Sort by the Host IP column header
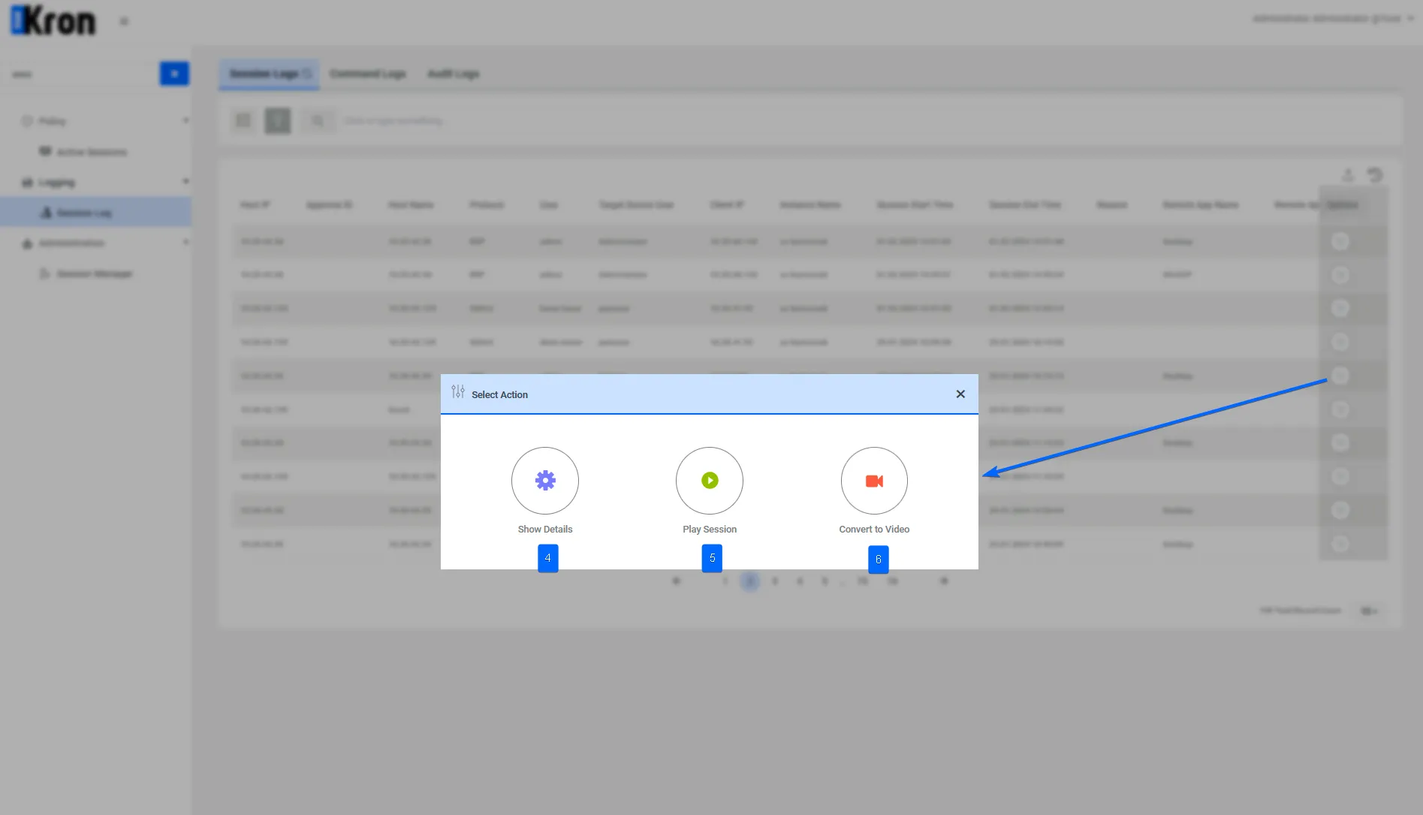The width and height of the screenshot is (1423, 815). 255,205
